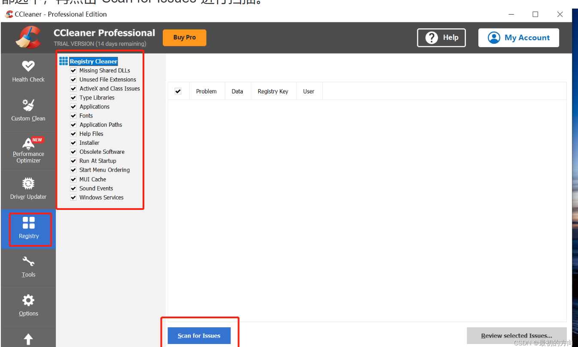578x347 pixels.
Task: Sort results by Problem column
Action: [x=206, y=91]
